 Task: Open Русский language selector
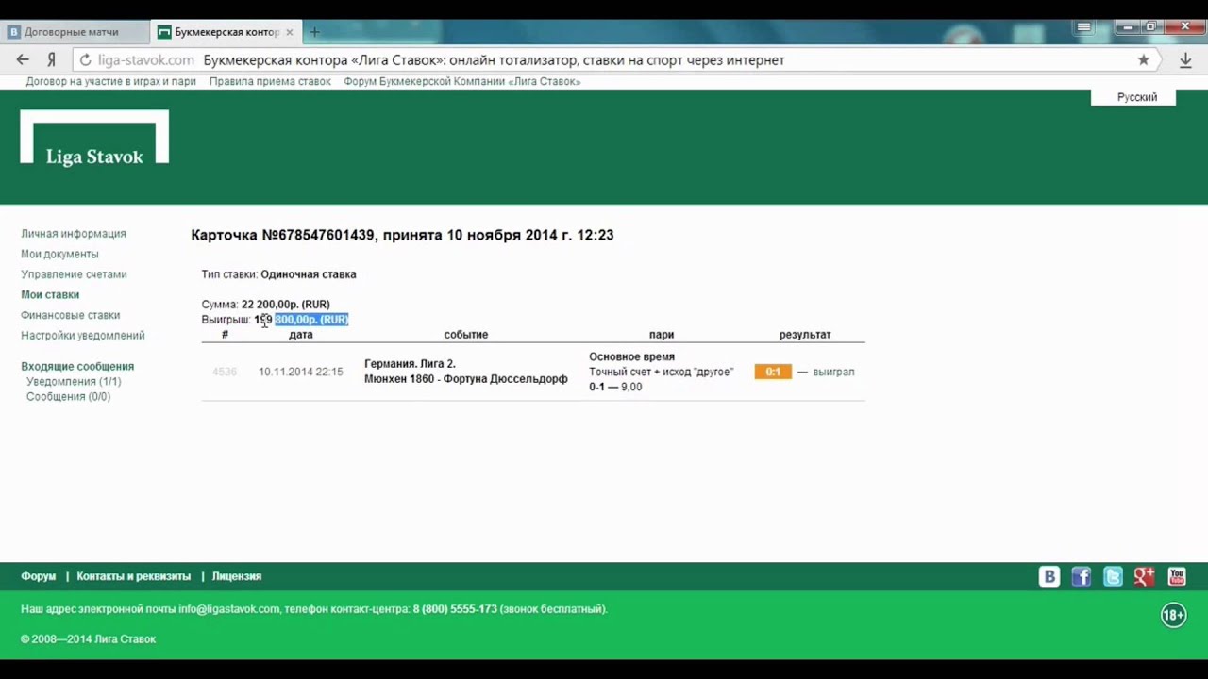point(1136,97)
